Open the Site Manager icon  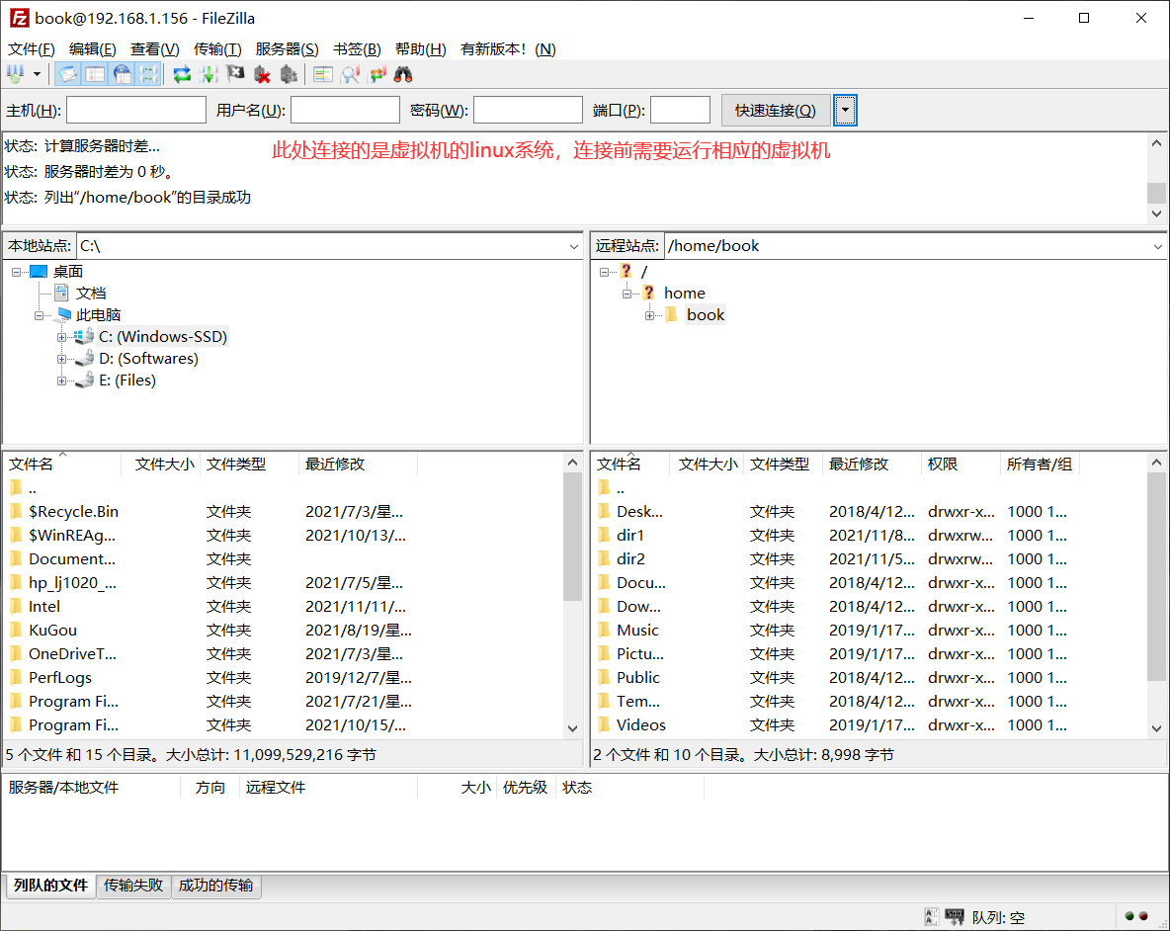pyautogui.click(x=15, y=74)
